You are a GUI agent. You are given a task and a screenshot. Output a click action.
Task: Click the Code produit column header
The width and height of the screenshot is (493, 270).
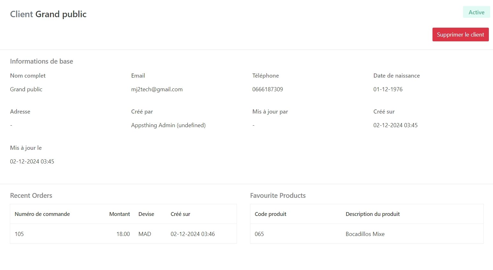coord(270,214)
